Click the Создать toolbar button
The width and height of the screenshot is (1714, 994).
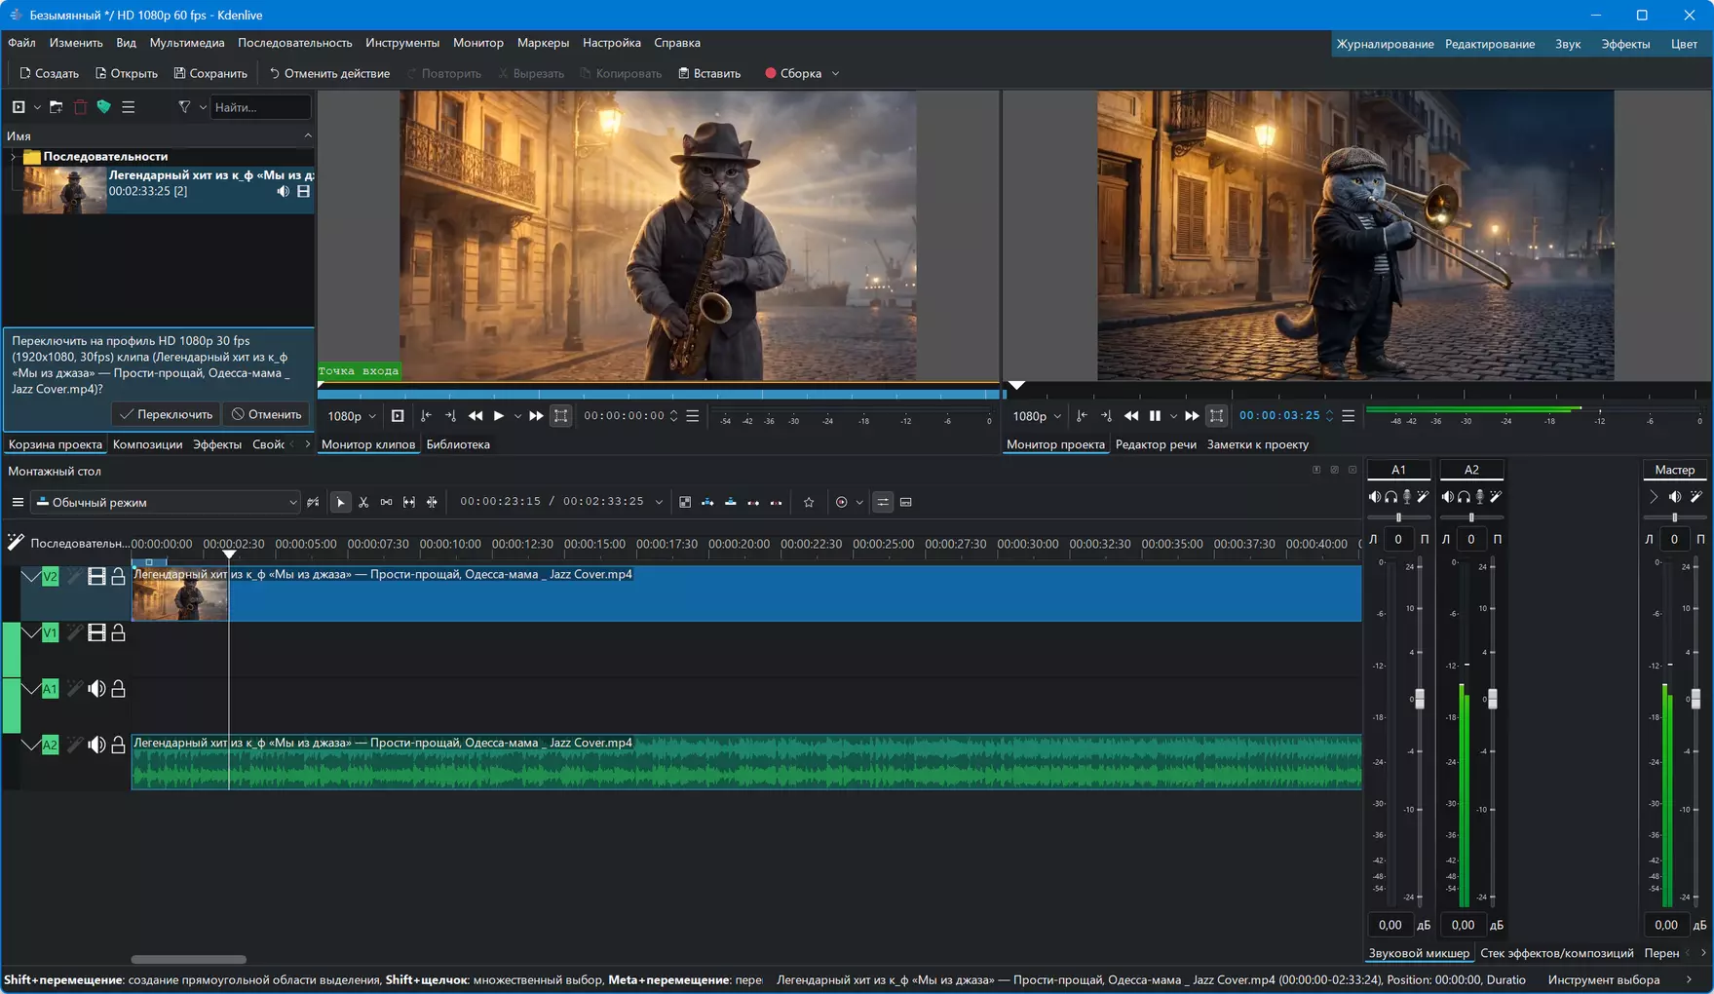[49, 74]
